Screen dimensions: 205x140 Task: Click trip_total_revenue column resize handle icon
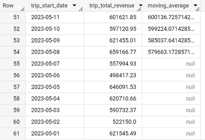[x=139, y=9]
